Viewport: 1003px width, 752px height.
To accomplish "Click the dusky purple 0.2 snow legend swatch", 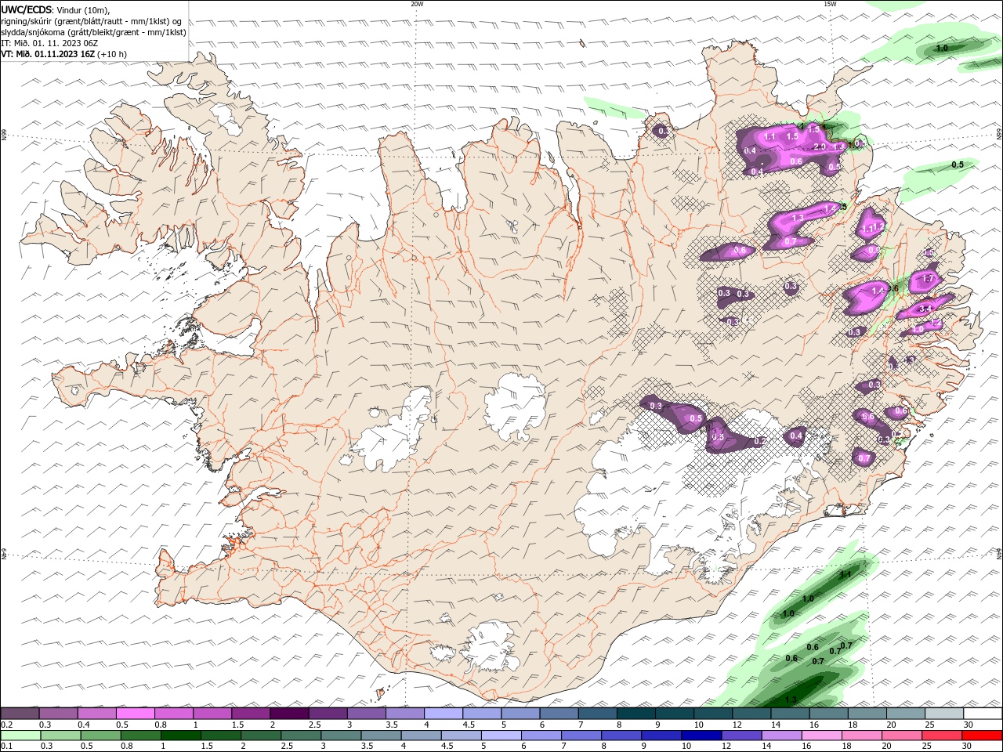I will point(20,714).
